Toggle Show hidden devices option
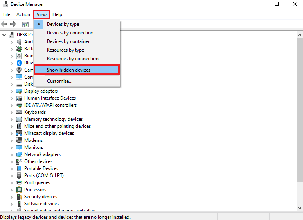The image size is (303, 220). (68, 70)
